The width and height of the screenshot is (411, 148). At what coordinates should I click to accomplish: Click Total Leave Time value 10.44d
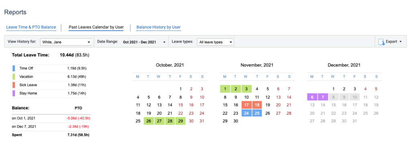pyautogui.click(x=67, y=55)
